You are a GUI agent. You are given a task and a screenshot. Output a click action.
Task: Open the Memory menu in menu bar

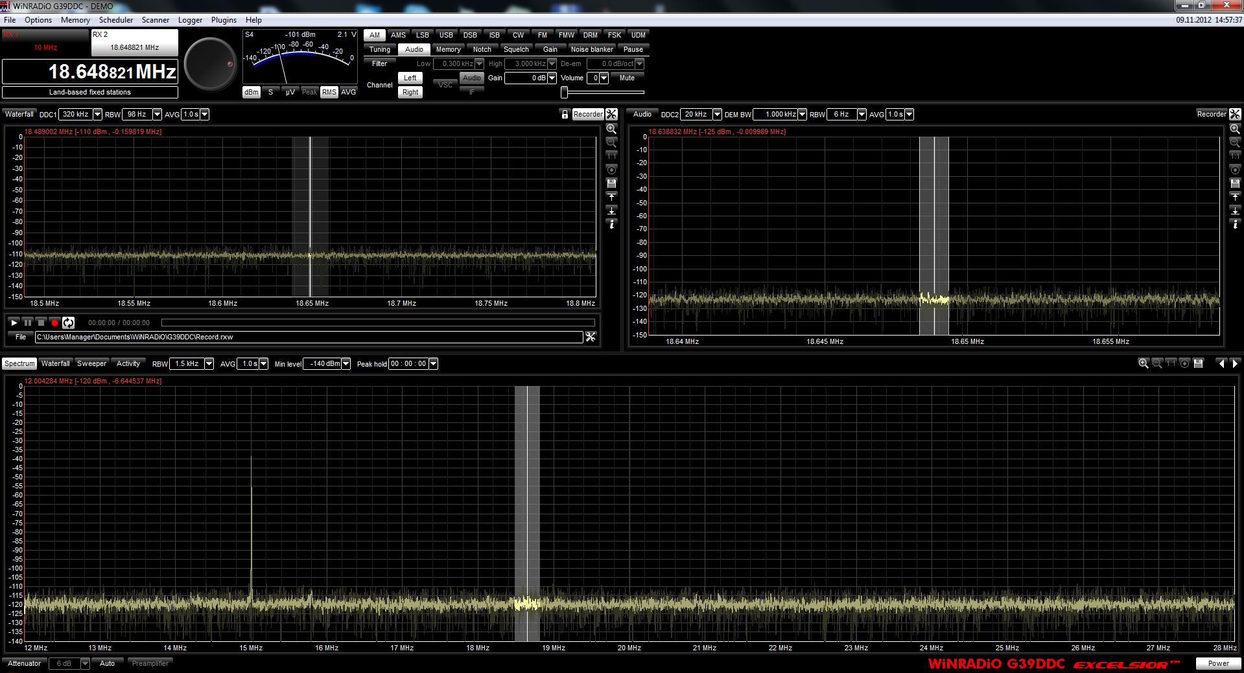point(75,20)
